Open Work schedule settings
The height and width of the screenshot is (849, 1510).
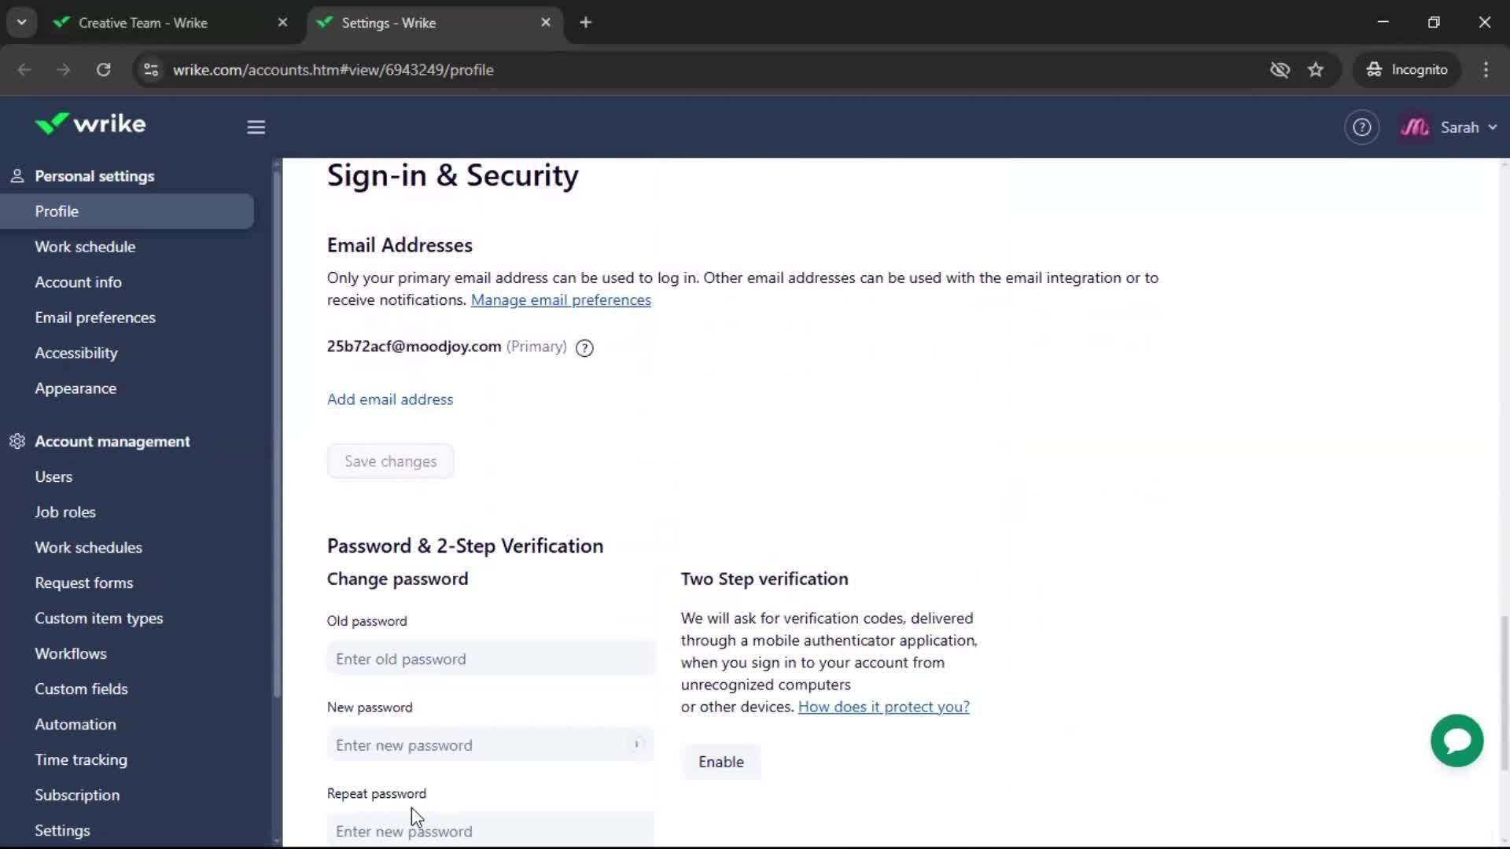[x=85, y=247]
